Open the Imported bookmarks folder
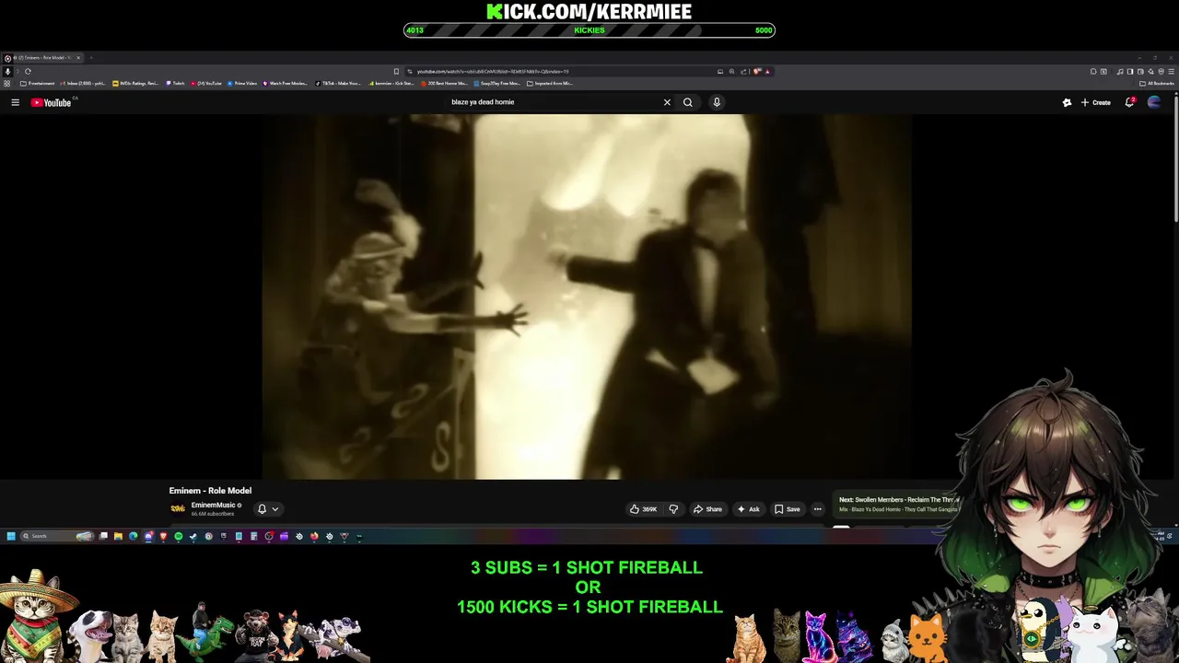1179x663 pixels. (x=550, y=83)
